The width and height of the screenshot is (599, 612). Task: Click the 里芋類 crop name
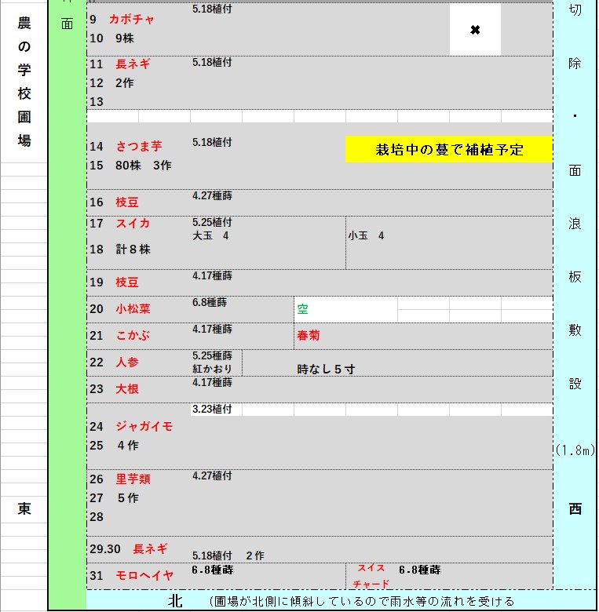(133, 479)
